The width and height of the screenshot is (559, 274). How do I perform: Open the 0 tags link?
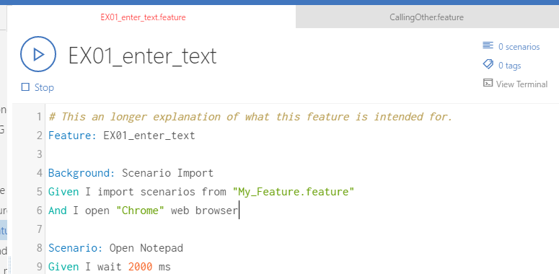pyautogui.click(x=510, y=66)
